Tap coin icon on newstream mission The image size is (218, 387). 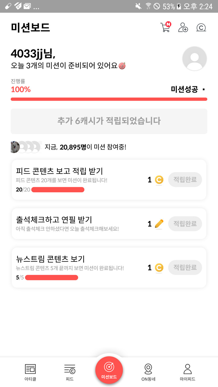159,268
